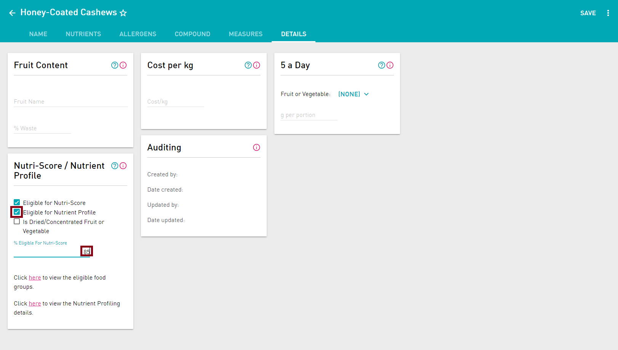The image size is (618, 350).
Task: Focus the Fruit Name field
Action: 71,102
